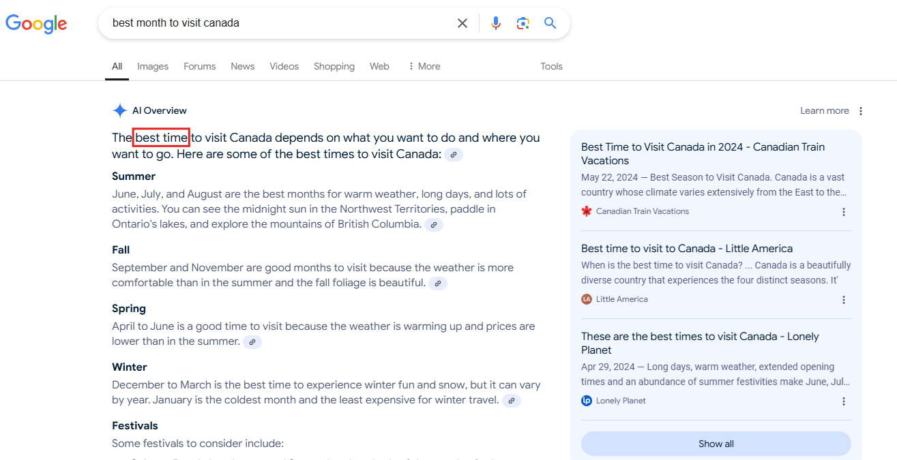Image resolution: width=897 pixels, height=460 pixels.
Task: Switch to the Videos tab
Action: [x=284, y=66]
